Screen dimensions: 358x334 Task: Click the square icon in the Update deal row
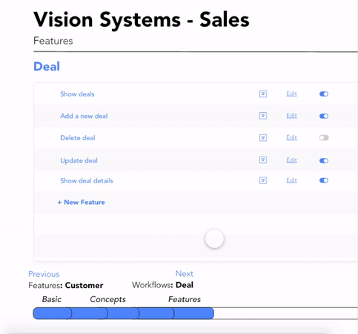pyautogui.click(x=263, y=160)
